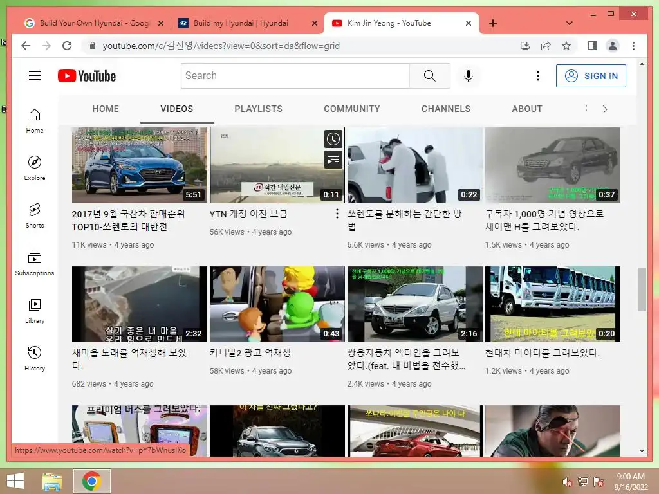This screenshot has width=659, height=494.
Task: Open a new browser tab
Action: tap(493, 23)
